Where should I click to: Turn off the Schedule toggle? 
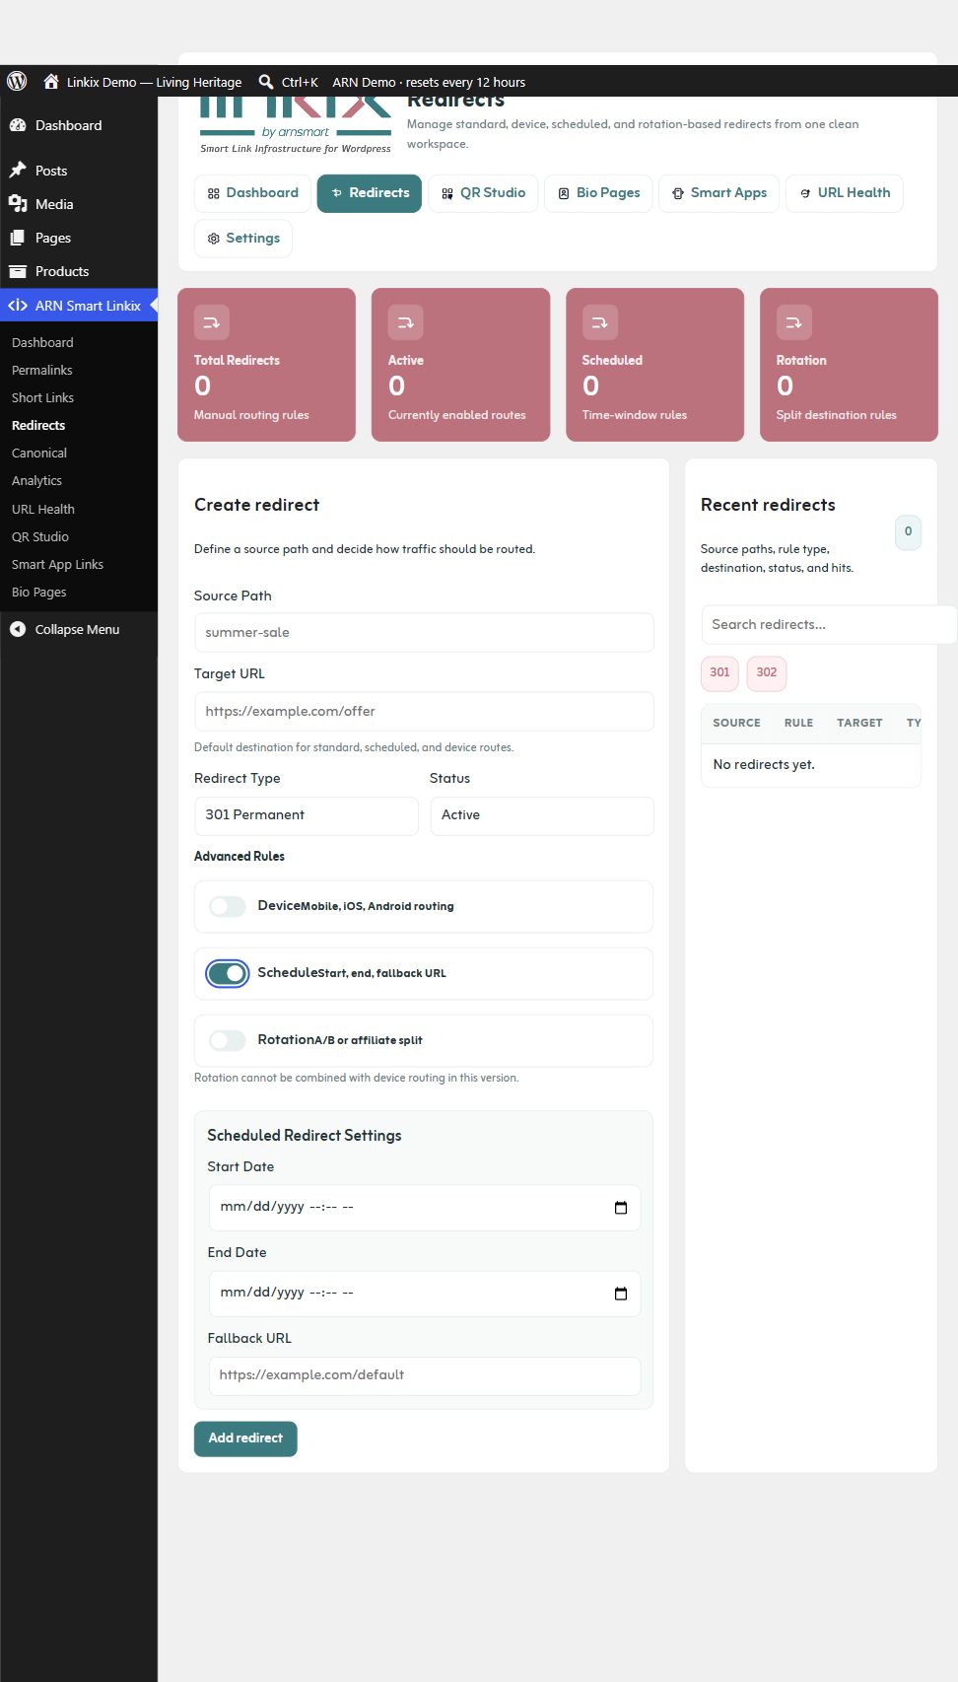click(x=228, y=973)
